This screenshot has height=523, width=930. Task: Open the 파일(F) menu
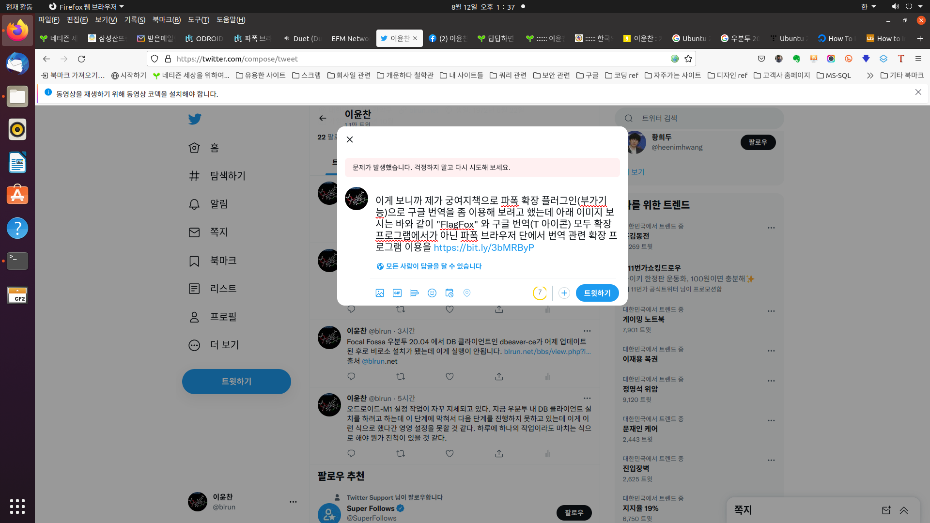(48, 20)
